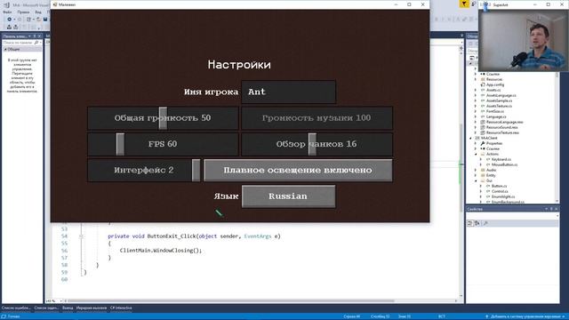Image resolution: width=569 pixels, height=320 pixels.
Task: Select AssetsSample.cs in Solution Explorer
Action: coord(500,100)
